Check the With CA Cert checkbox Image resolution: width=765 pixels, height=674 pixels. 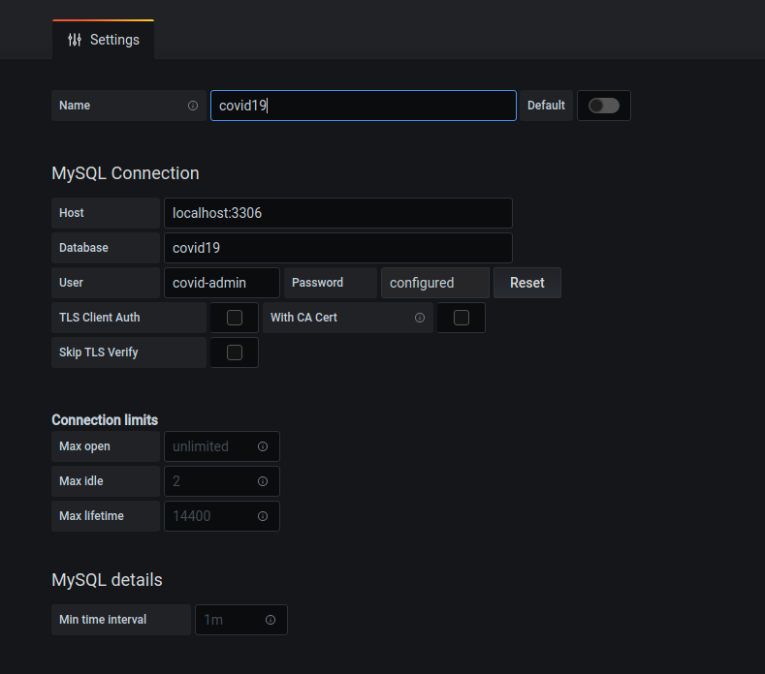click(x=462, y=318)
